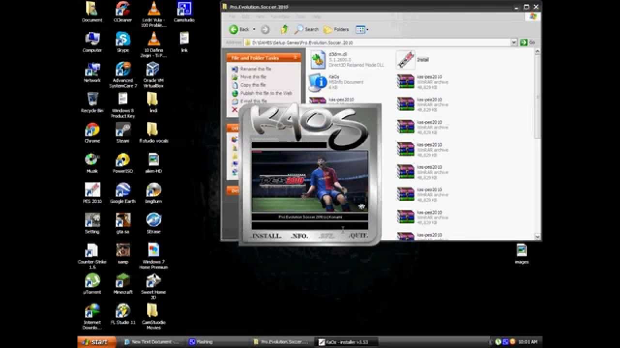Image resolution: width=620 pixels, height=348 pixels.
Task: Expand the address bar dropdown arrow
Action: (514, 43)
